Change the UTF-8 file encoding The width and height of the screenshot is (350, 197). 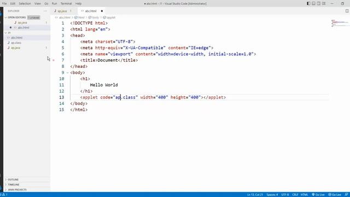pyautogui.click(x=285, y=195)
